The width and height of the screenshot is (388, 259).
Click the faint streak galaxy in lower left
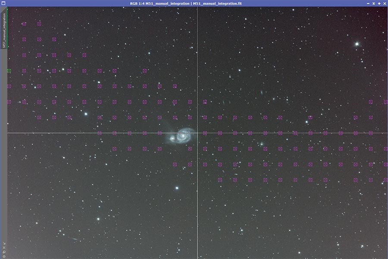tap(75, 239)
